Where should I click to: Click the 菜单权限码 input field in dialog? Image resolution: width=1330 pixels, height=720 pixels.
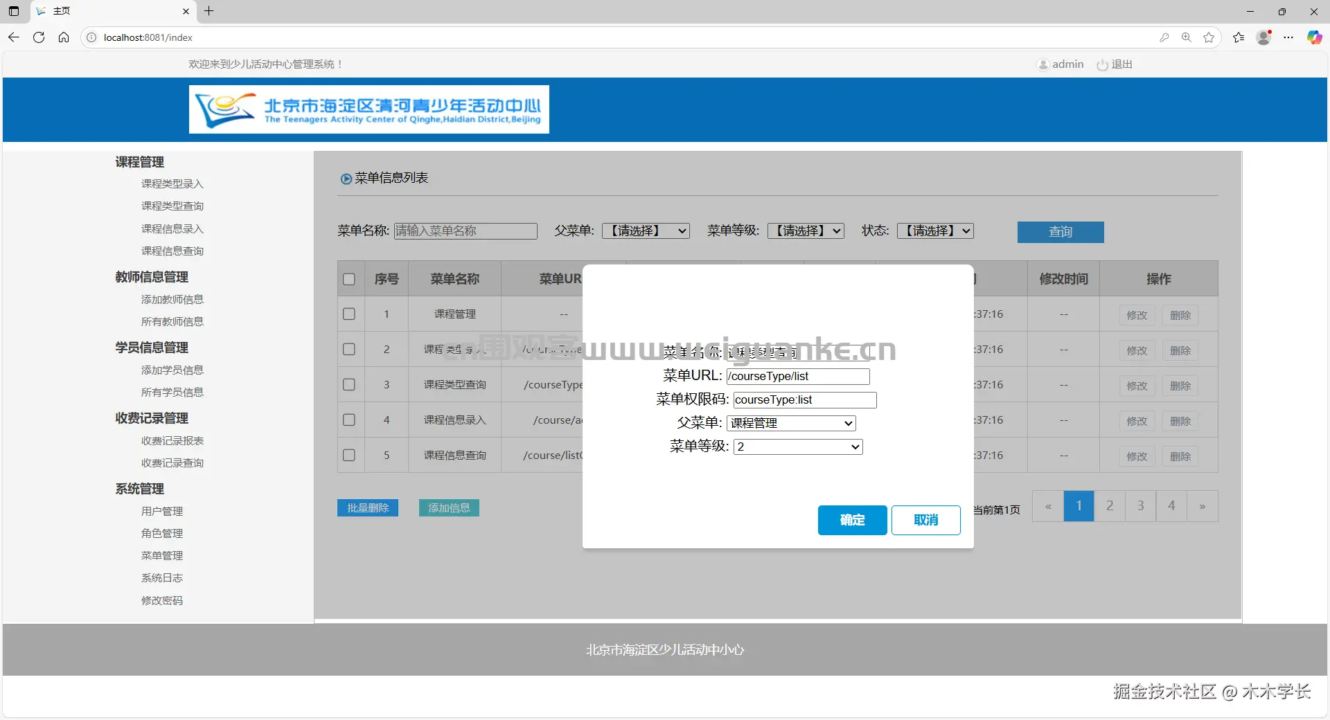(805, 399)
